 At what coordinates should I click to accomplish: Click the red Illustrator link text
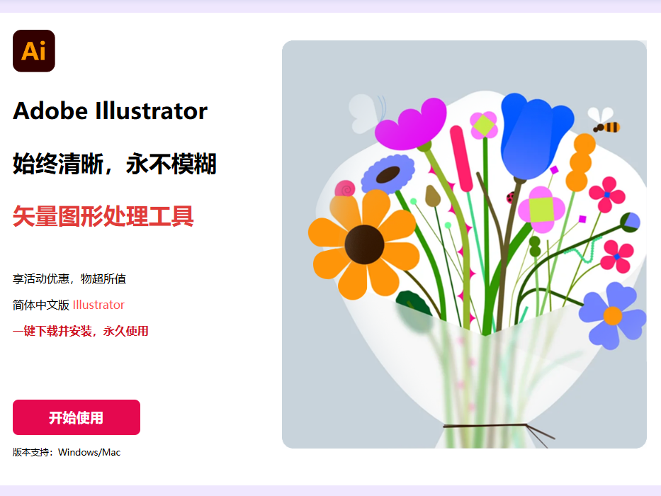point(98,305)
